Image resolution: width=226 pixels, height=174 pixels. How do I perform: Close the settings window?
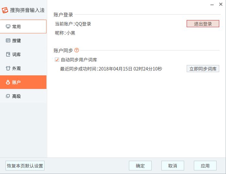[x=221, y=4]
